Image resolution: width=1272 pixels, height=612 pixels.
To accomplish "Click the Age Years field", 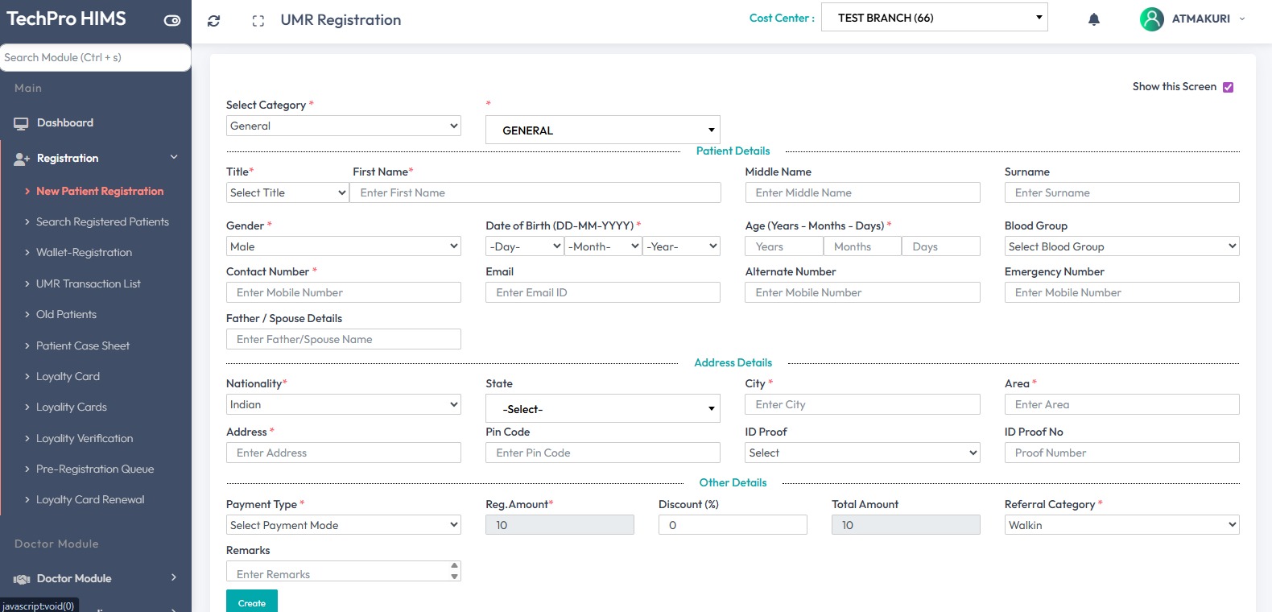I will point(784,246).
